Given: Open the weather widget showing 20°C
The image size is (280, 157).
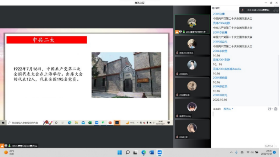Looking at the screenshot, I should 9,152.
